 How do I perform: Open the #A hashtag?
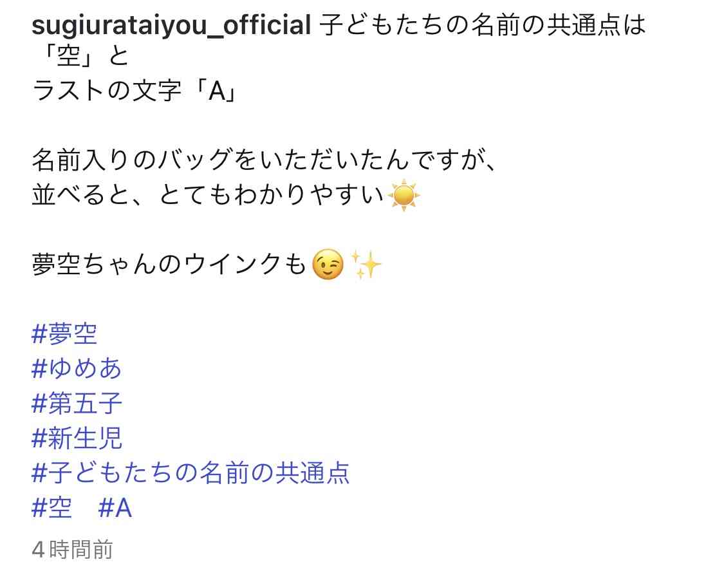coord(115,508)
